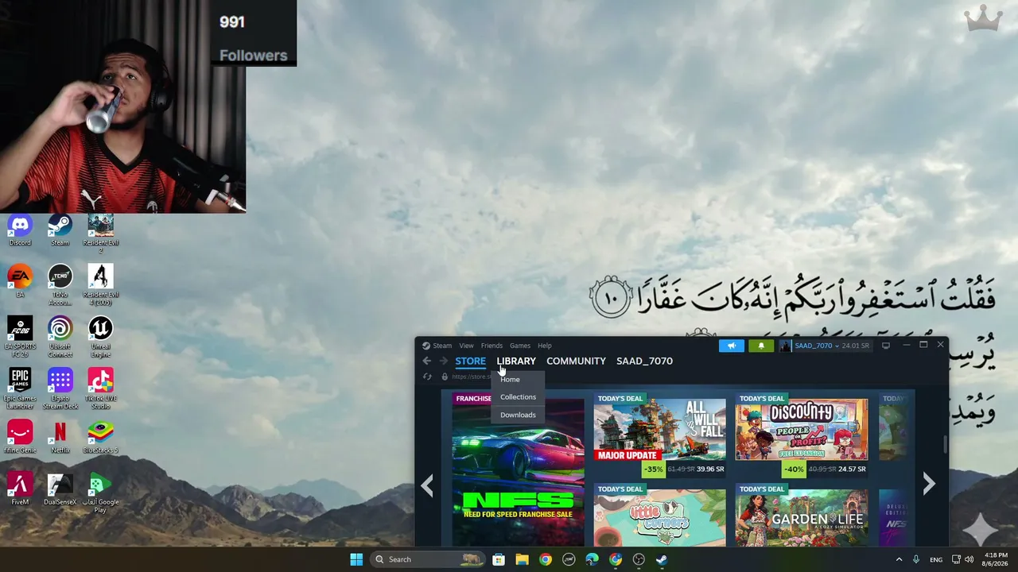Show hidden system tray icons
The image size is (1018, 572).
coord(899,559)
